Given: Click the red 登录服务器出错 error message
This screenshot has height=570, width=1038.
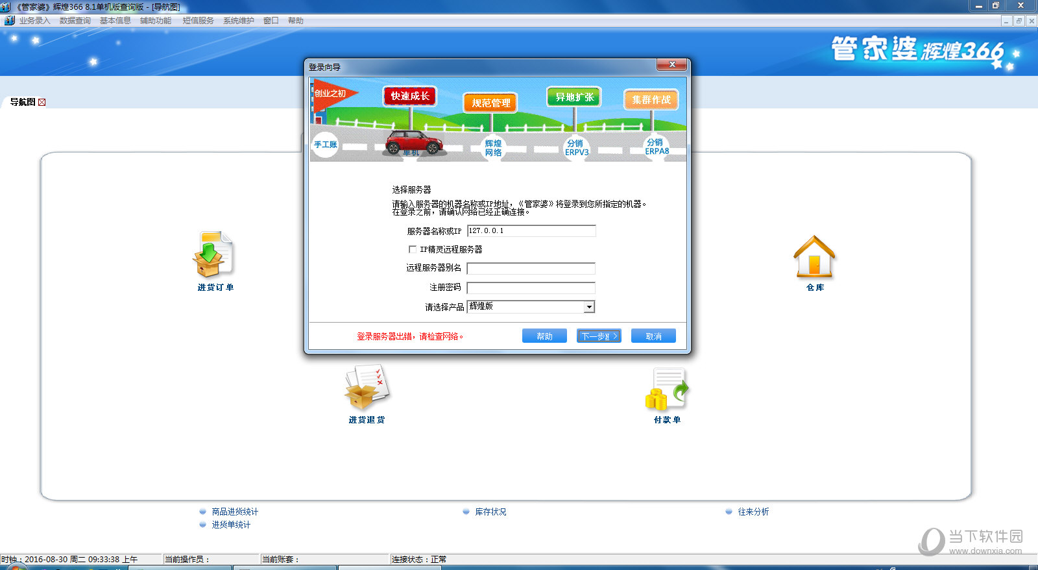Looking at the screenshot, I should click(410, 336).
